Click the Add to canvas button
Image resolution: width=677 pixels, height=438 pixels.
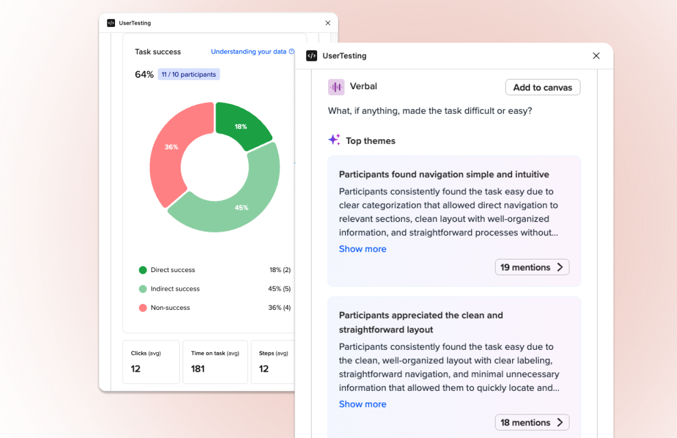(542, 87)
